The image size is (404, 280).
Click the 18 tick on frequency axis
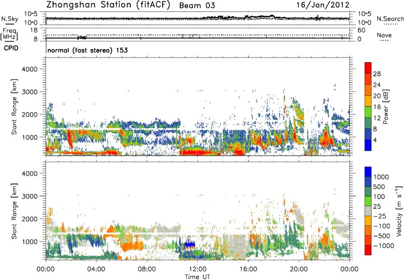point(33,30)
